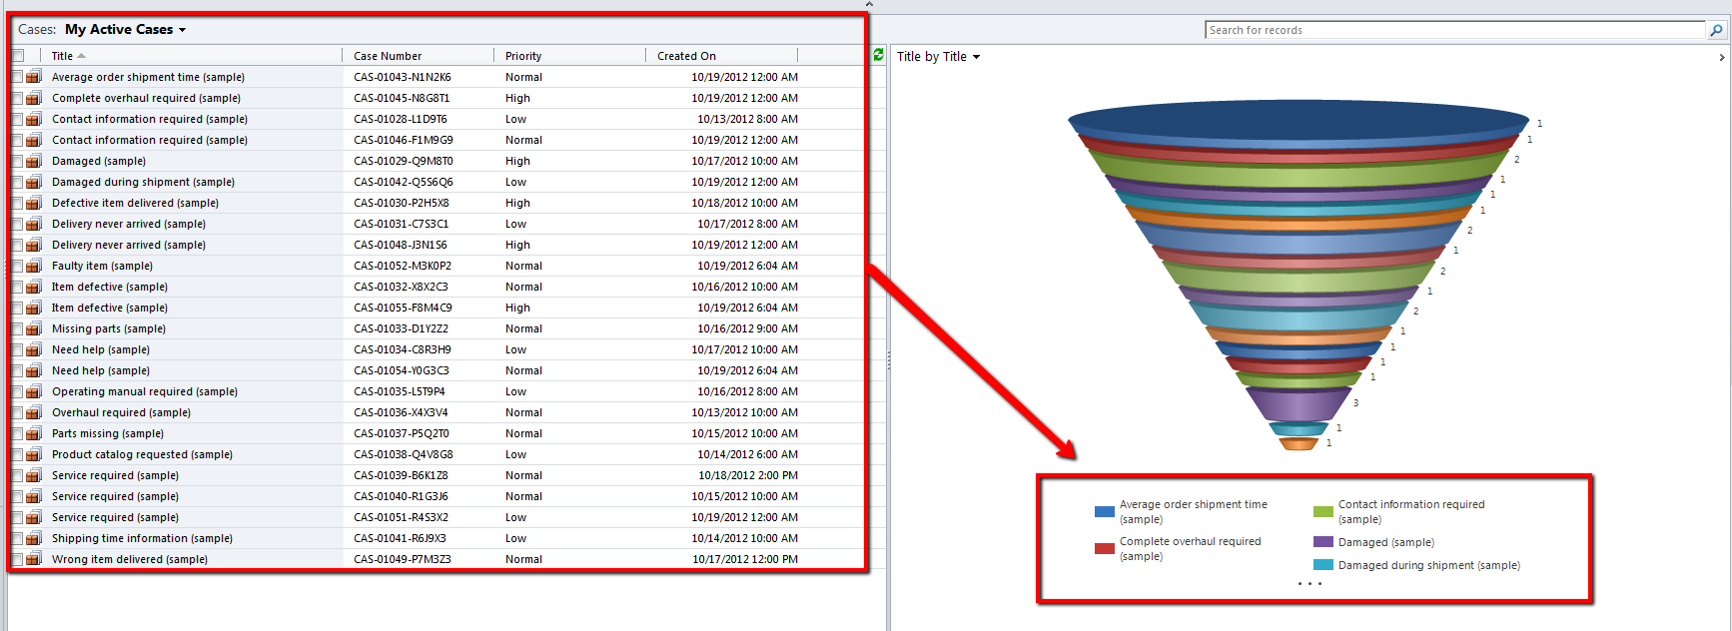This screenshot has height=631, width=1732.
Task: Click case icon for CAS-01045-N8G8T1 row
Action: tap(33, 98)
